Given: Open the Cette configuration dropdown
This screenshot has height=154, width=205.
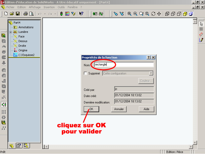Looking at the screenshot, I should [x=151, y=73].
